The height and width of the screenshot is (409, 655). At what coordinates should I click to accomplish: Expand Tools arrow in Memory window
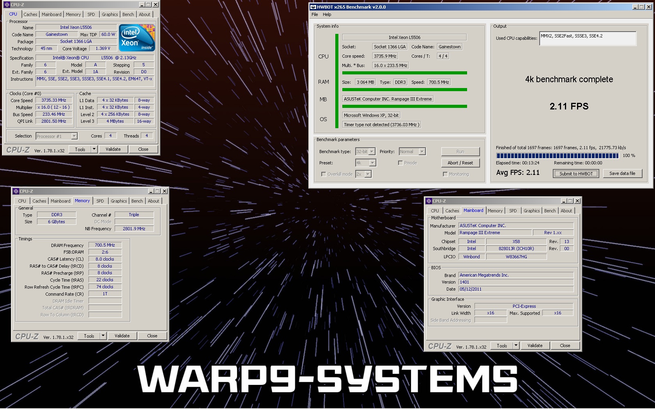103,336
